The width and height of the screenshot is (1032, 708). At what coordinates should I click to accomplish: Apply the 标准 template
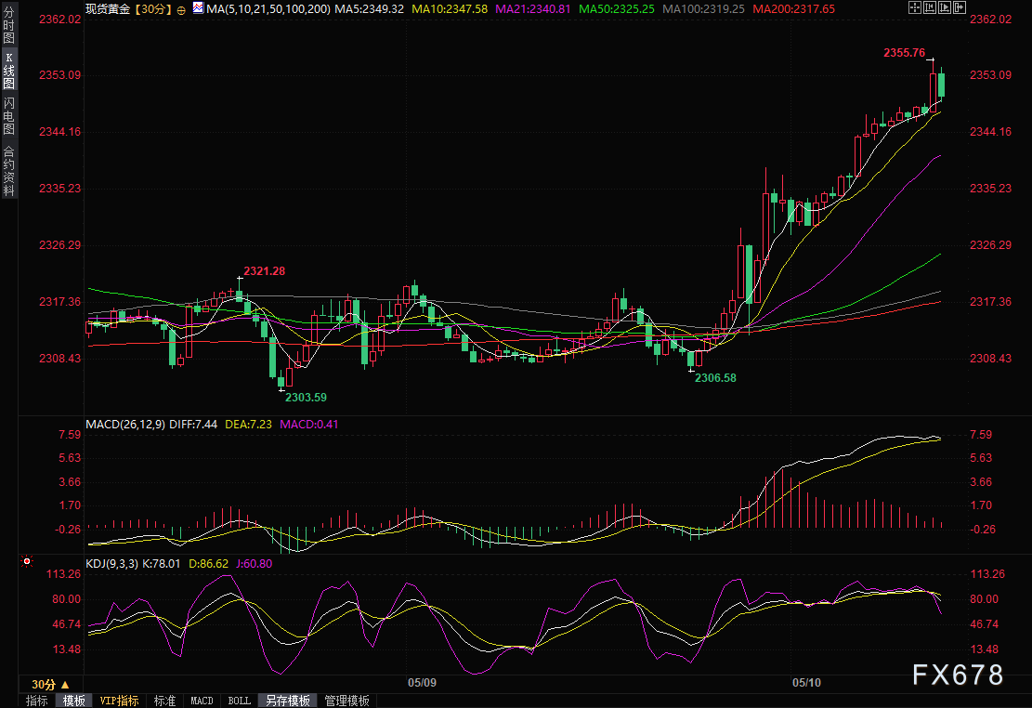164,701
